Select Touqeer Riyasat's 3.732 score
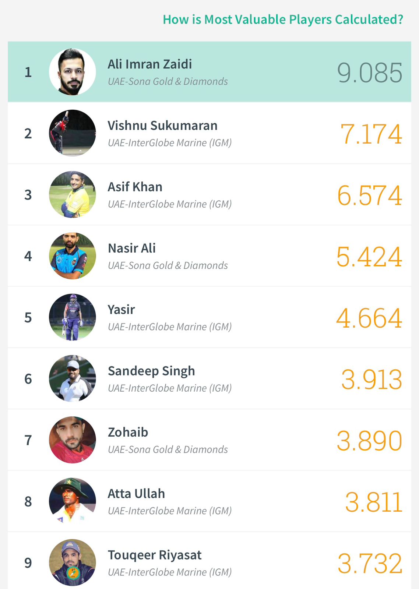The image size is (419, 589). coord(370,564)
